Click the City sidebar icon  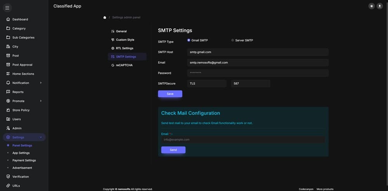8,46
